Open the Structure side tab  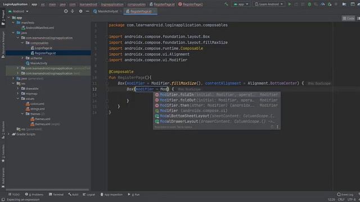(3, 131)
